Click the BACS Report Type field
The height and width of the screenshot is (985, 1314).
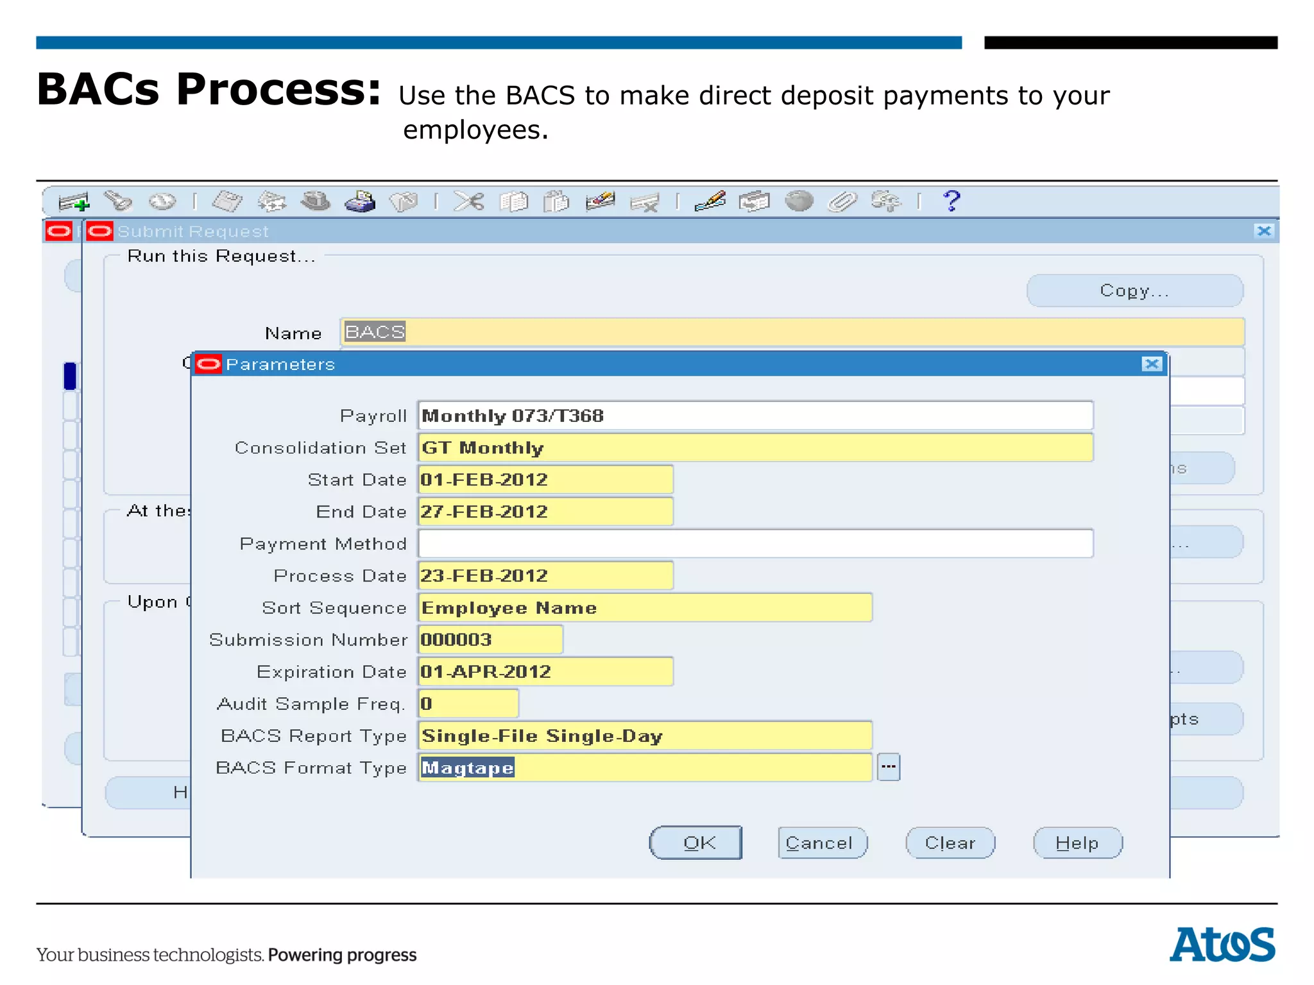click(x=645, y=736)
